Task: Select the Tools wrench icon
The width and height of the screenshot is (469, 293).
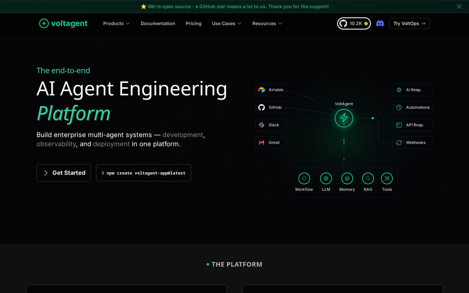Action: pos(387,178)
